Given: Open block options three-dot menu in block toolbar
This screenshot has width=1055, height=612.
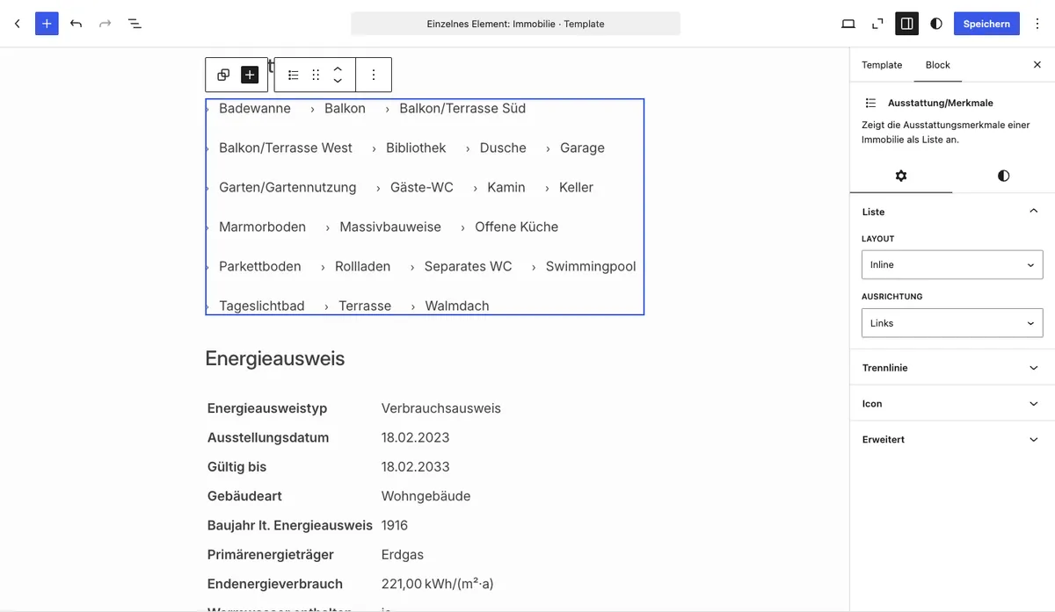Looking at the screenshot, I should click(x=374, y=75).
